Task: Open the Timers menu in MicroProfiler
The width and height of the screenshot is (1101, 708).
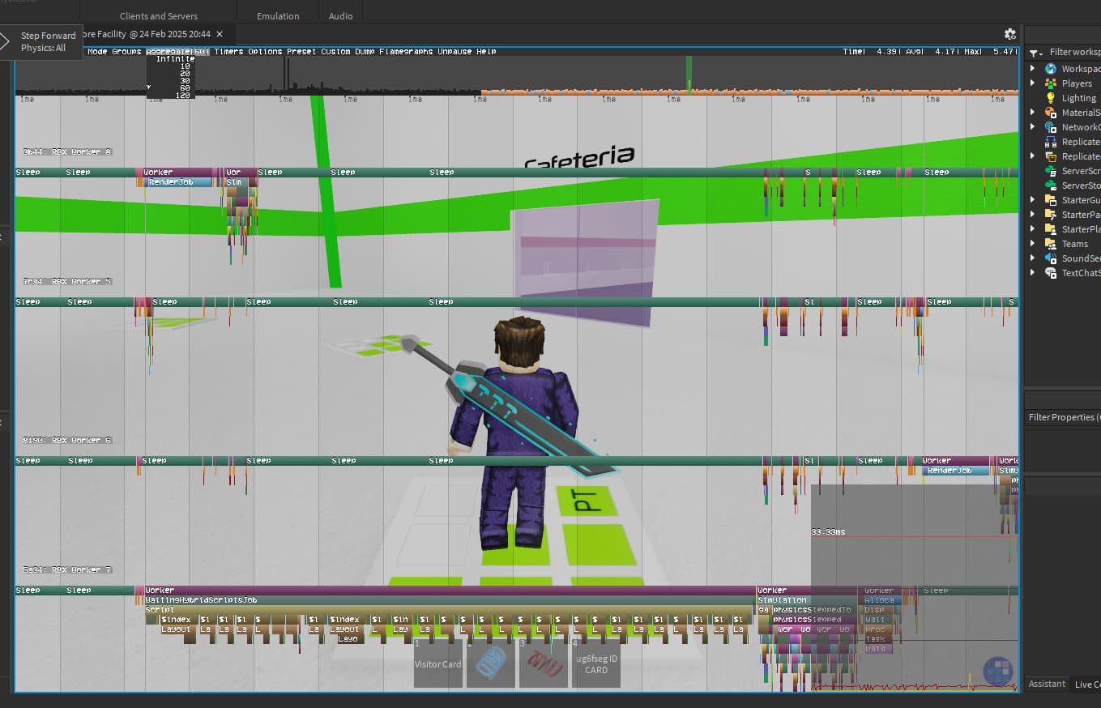Action: point(228,52)
